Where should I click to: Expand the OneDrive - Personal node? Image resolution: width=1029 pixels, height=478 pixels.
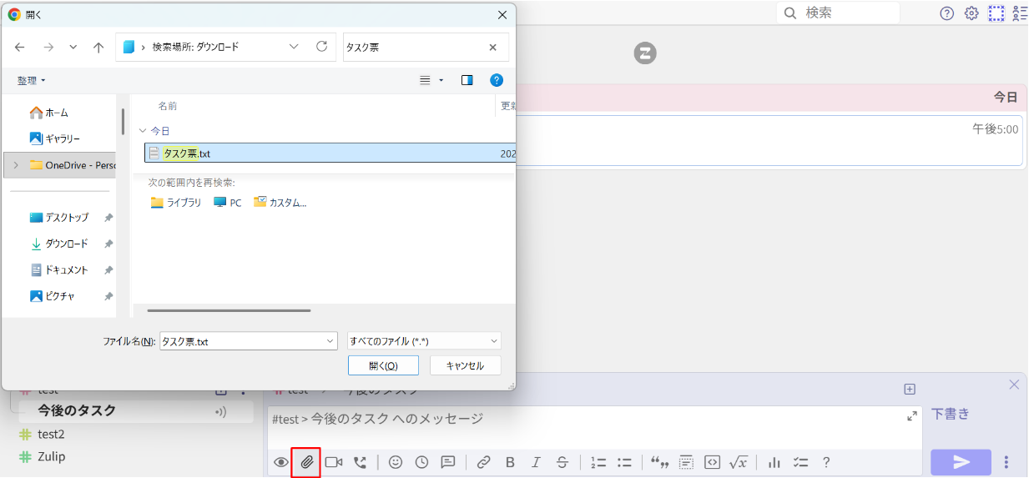15,165
